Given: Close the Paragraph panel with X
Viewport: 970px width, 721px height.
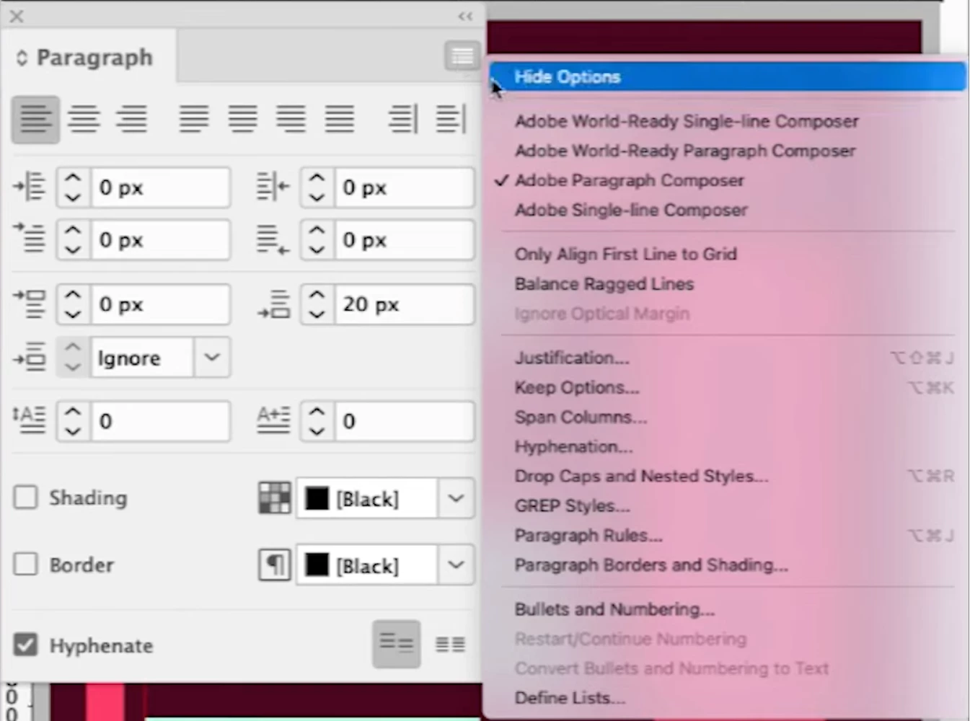Looking at the screenshot, I should pyautogui.click(x=17, y=16).
